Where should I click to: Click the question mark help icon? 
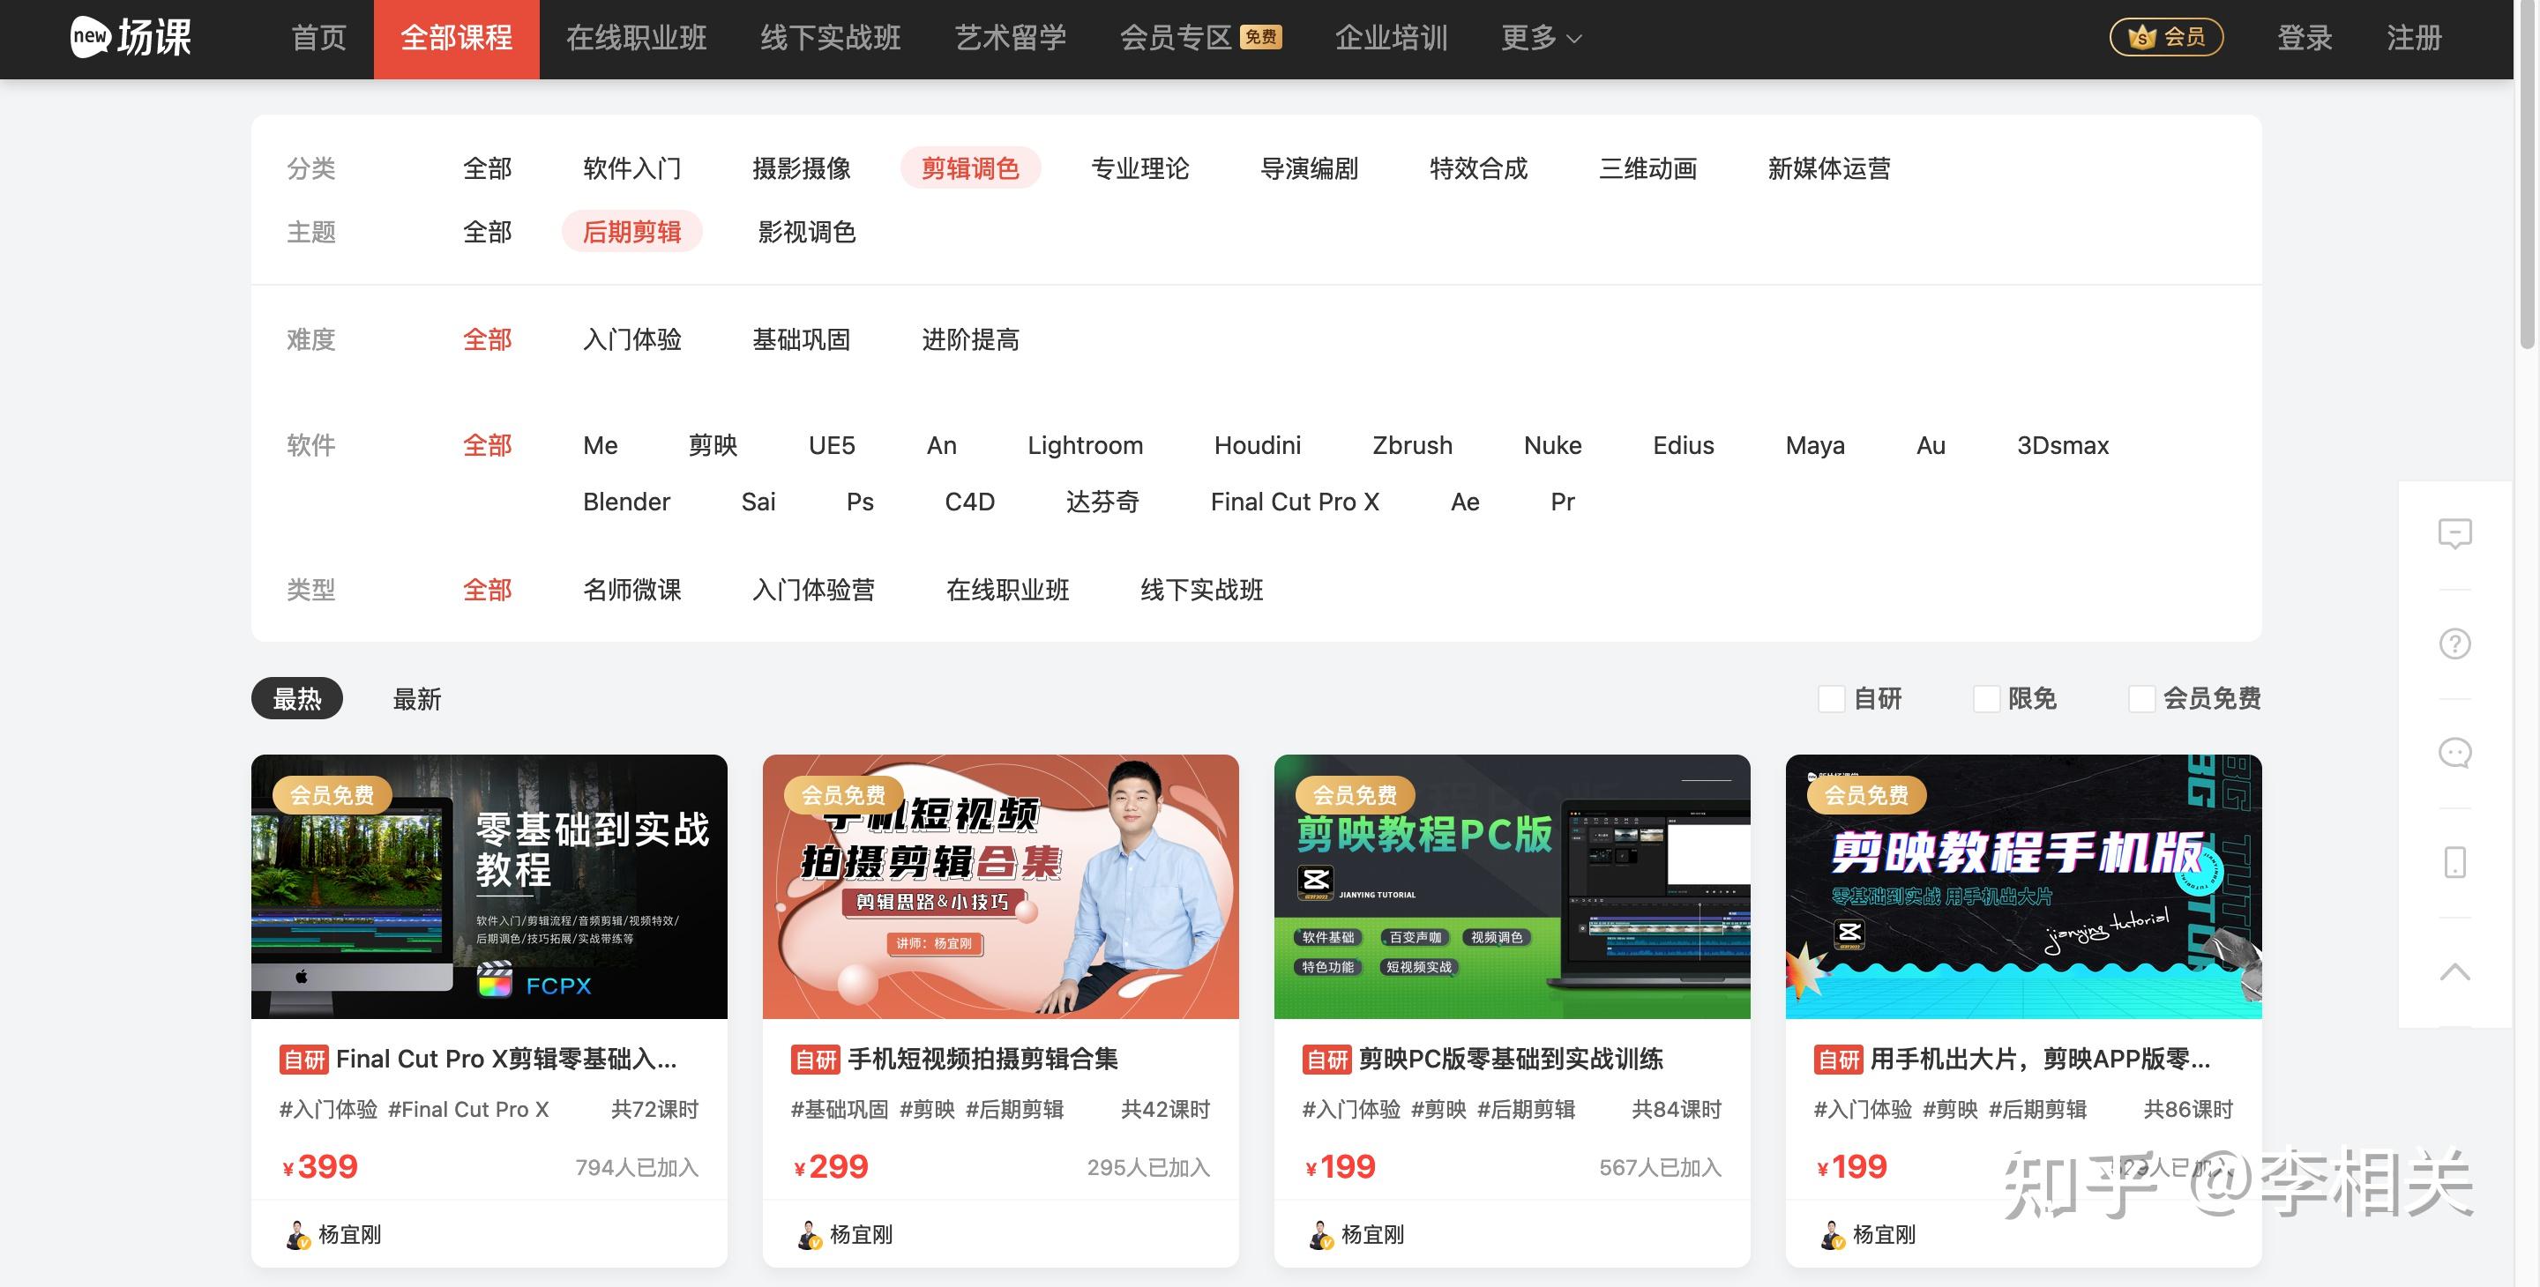click(2454, 643)
